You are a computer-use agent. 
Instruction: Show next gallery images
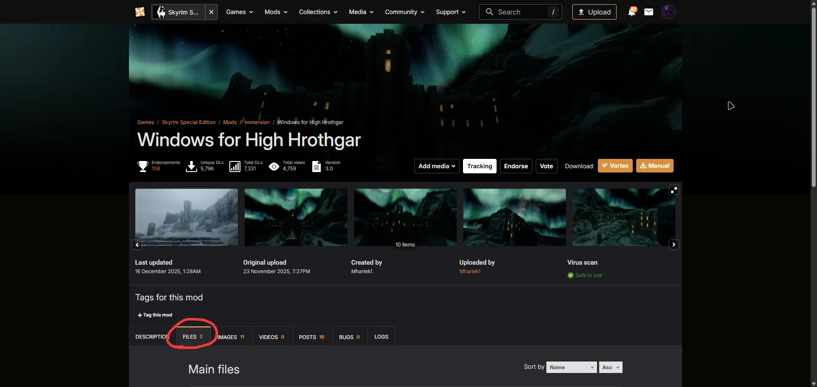coord(674,245)
